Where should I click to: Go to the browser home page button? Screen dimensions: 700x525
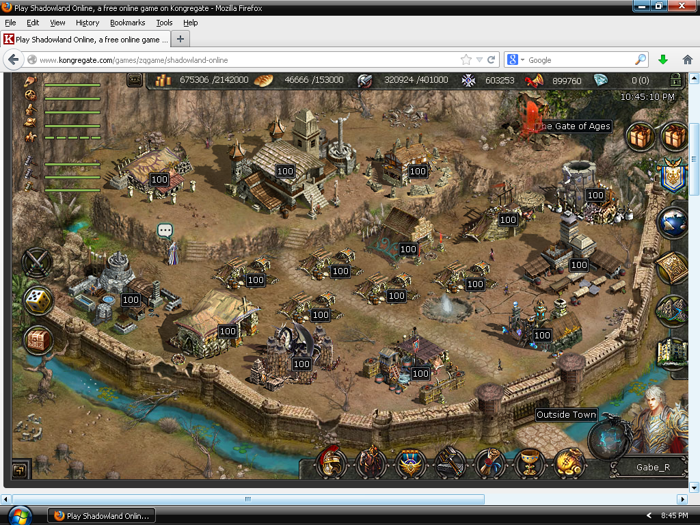point(688,60)
